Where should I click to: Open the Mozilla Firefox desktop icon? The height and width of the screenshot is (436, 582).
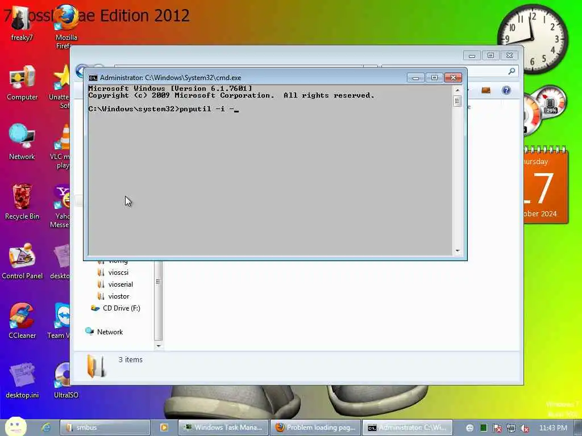pos(66,26)
